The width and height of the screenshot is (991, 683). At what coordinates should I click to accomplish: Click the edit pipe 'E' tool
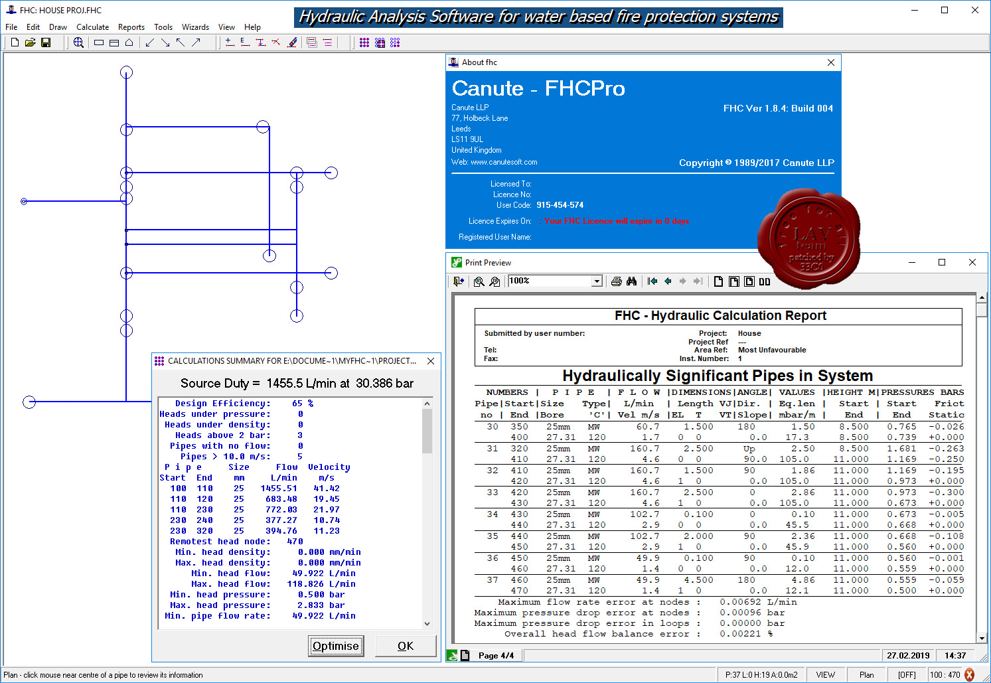pyautogui.click(x=245, y=42)
